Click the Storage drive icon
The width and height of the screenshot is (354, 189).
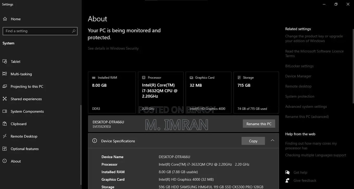click(x=239, y=78)
